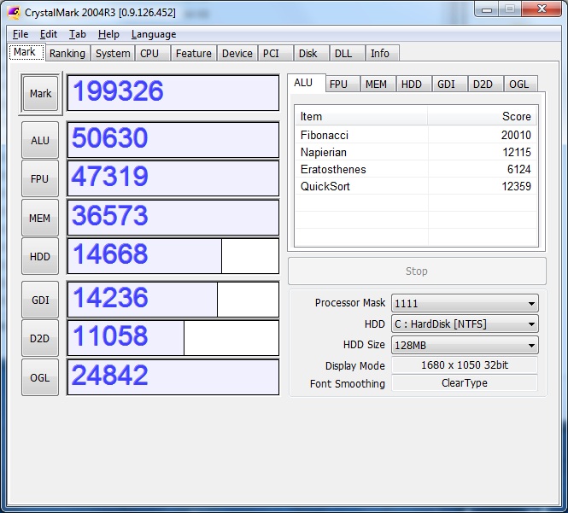Open the Edit menu
This screenshot has width=568, height=513.
click(49, 34)
